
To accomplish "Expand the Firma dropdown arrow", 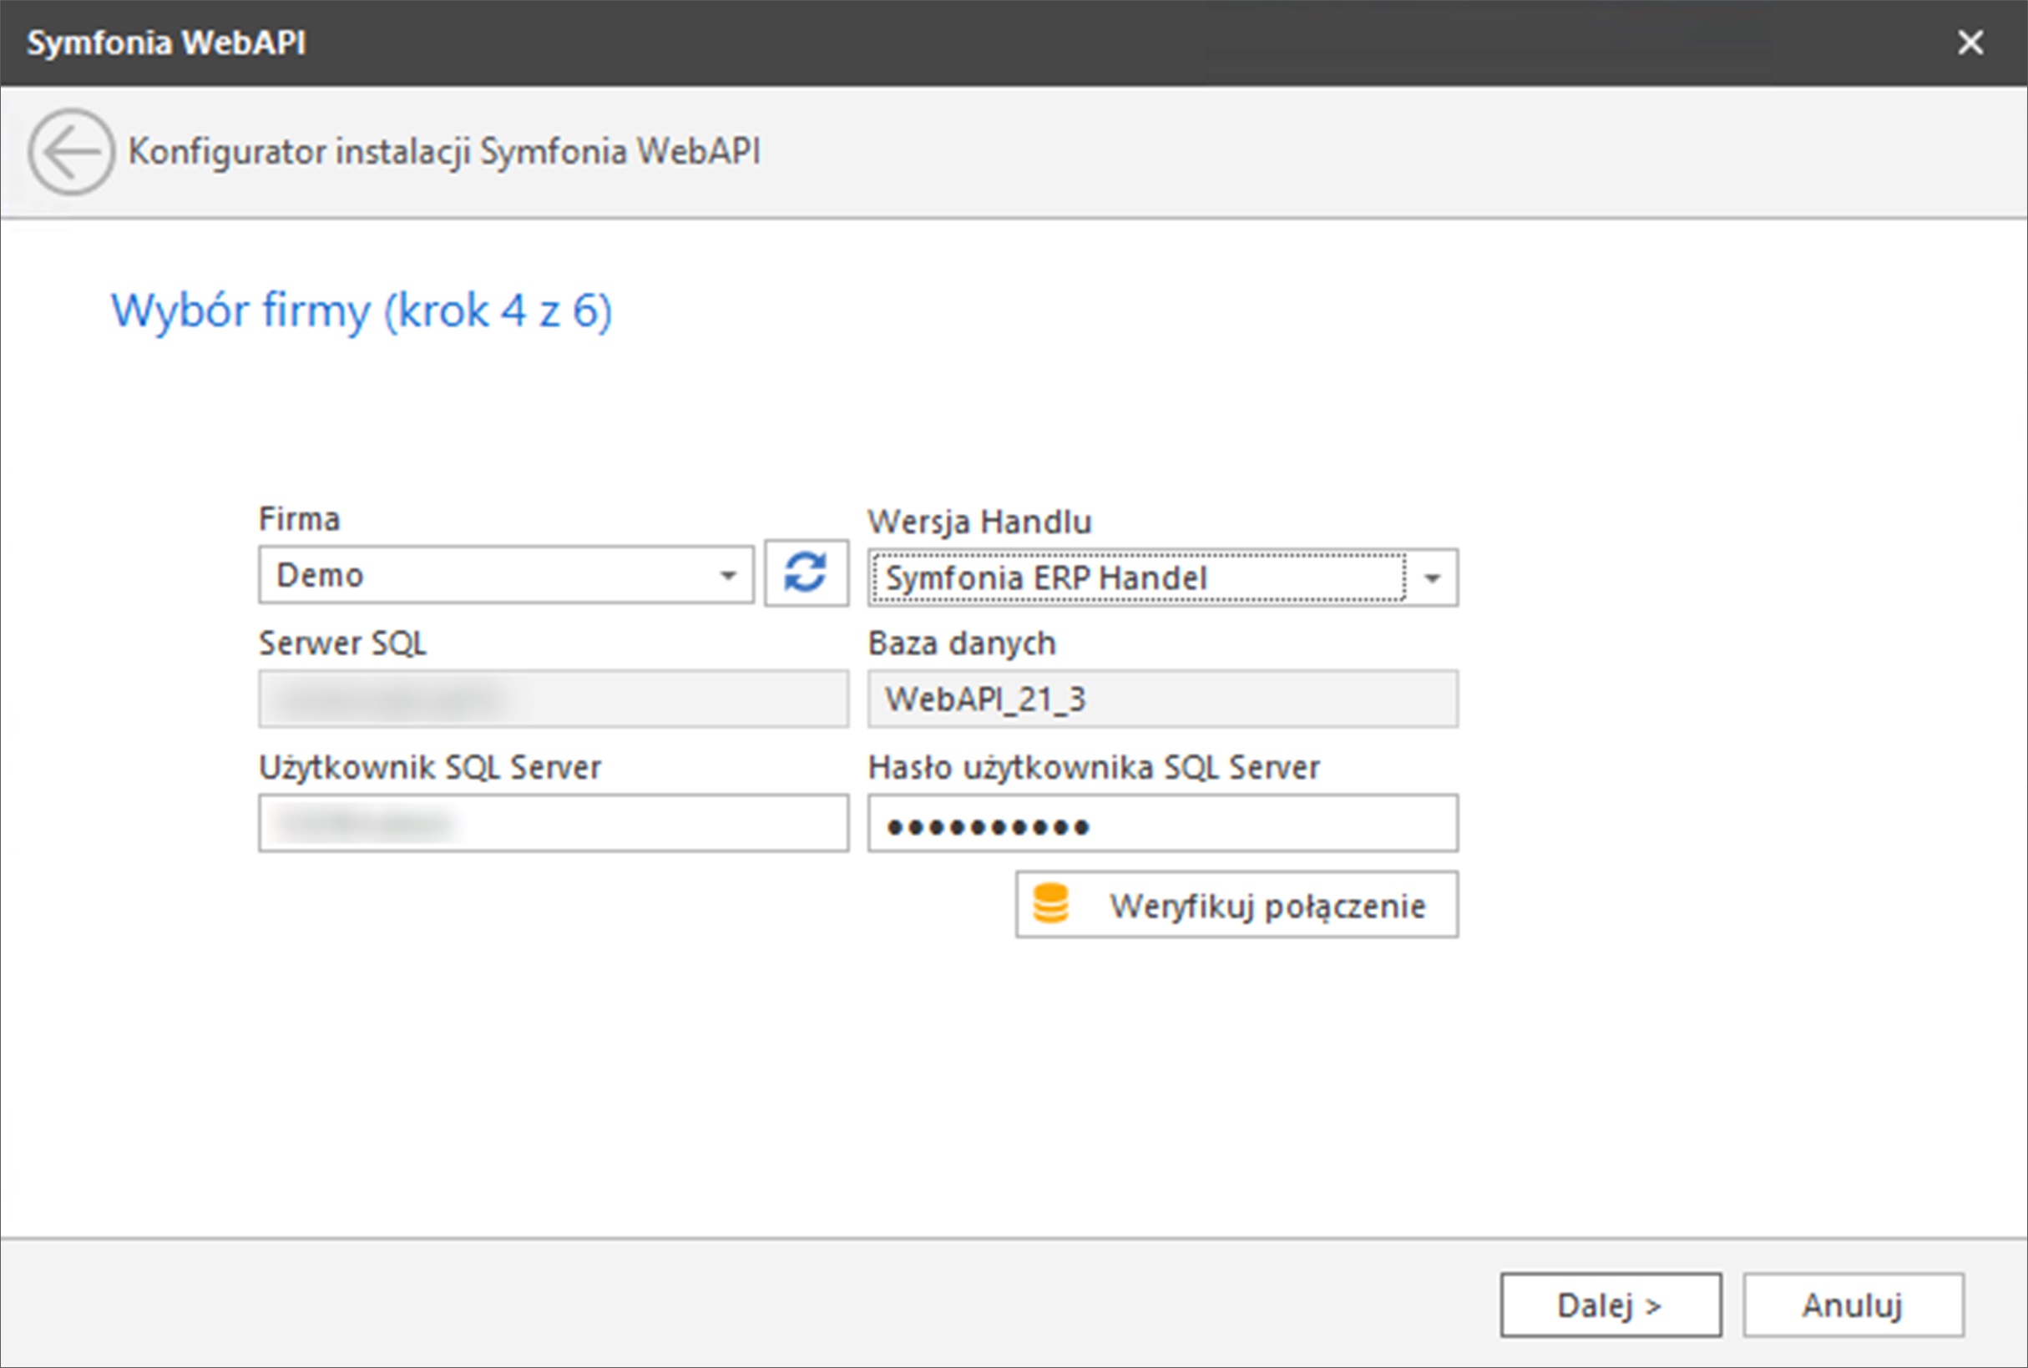I will pos(728,575).
